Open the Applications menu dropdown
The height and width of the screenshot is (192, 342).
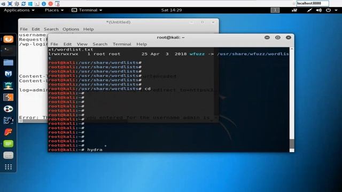tap(19, 10)
